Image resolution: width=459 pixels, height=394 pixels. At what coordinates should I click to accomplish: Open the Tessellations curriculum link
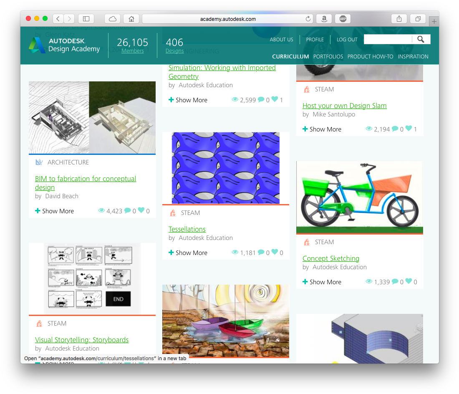point(187,229)
